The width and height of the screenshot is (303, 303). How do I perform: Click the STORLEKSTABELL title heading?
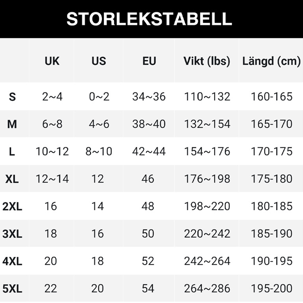point(149,19)
